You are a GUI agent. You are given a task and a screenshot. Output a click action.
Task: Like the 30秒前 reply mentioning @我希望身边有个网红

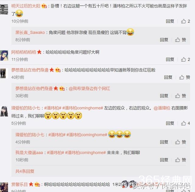tap(181, 96)
